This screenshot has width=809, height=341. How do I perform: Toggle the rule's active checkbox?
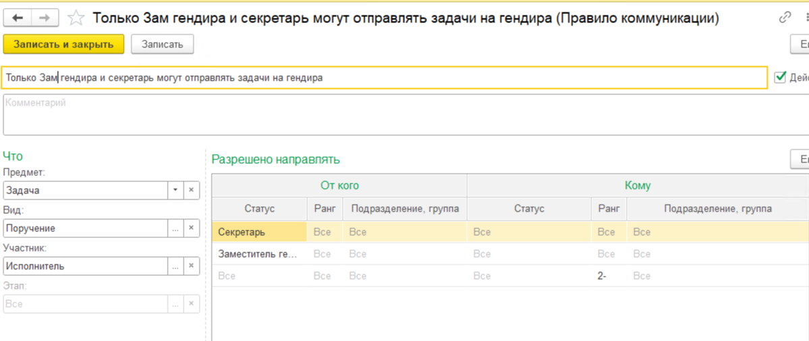[x=781, y=77]
